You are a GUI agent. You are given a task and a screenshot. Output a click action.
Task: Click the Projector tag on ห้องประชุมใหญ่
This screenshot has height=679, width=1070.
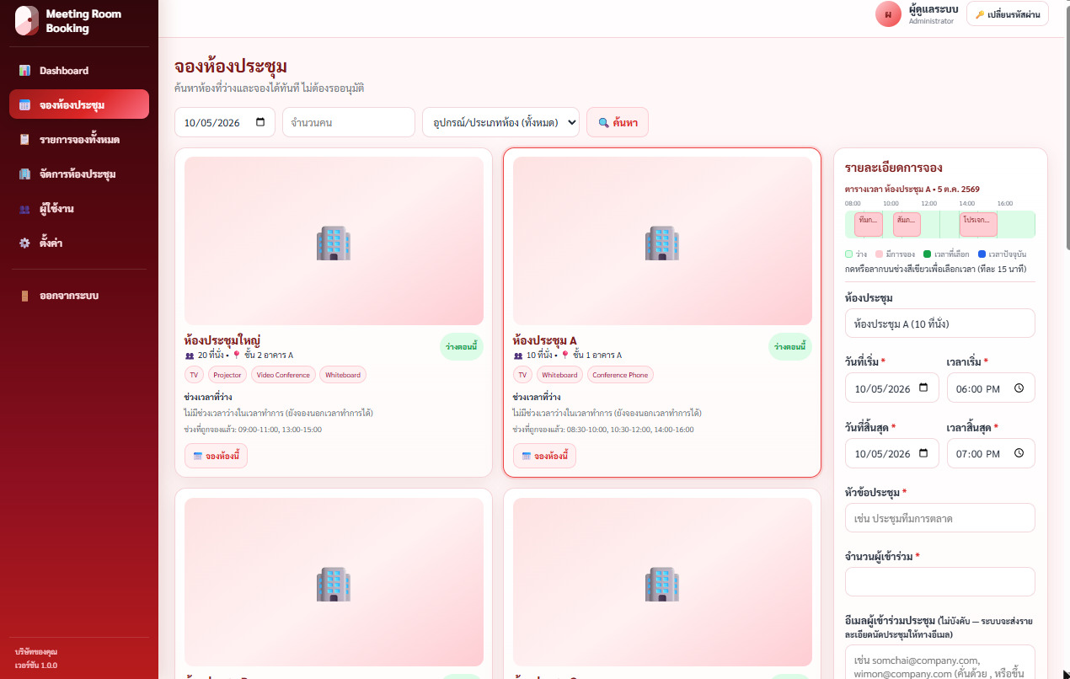point(227,375)
